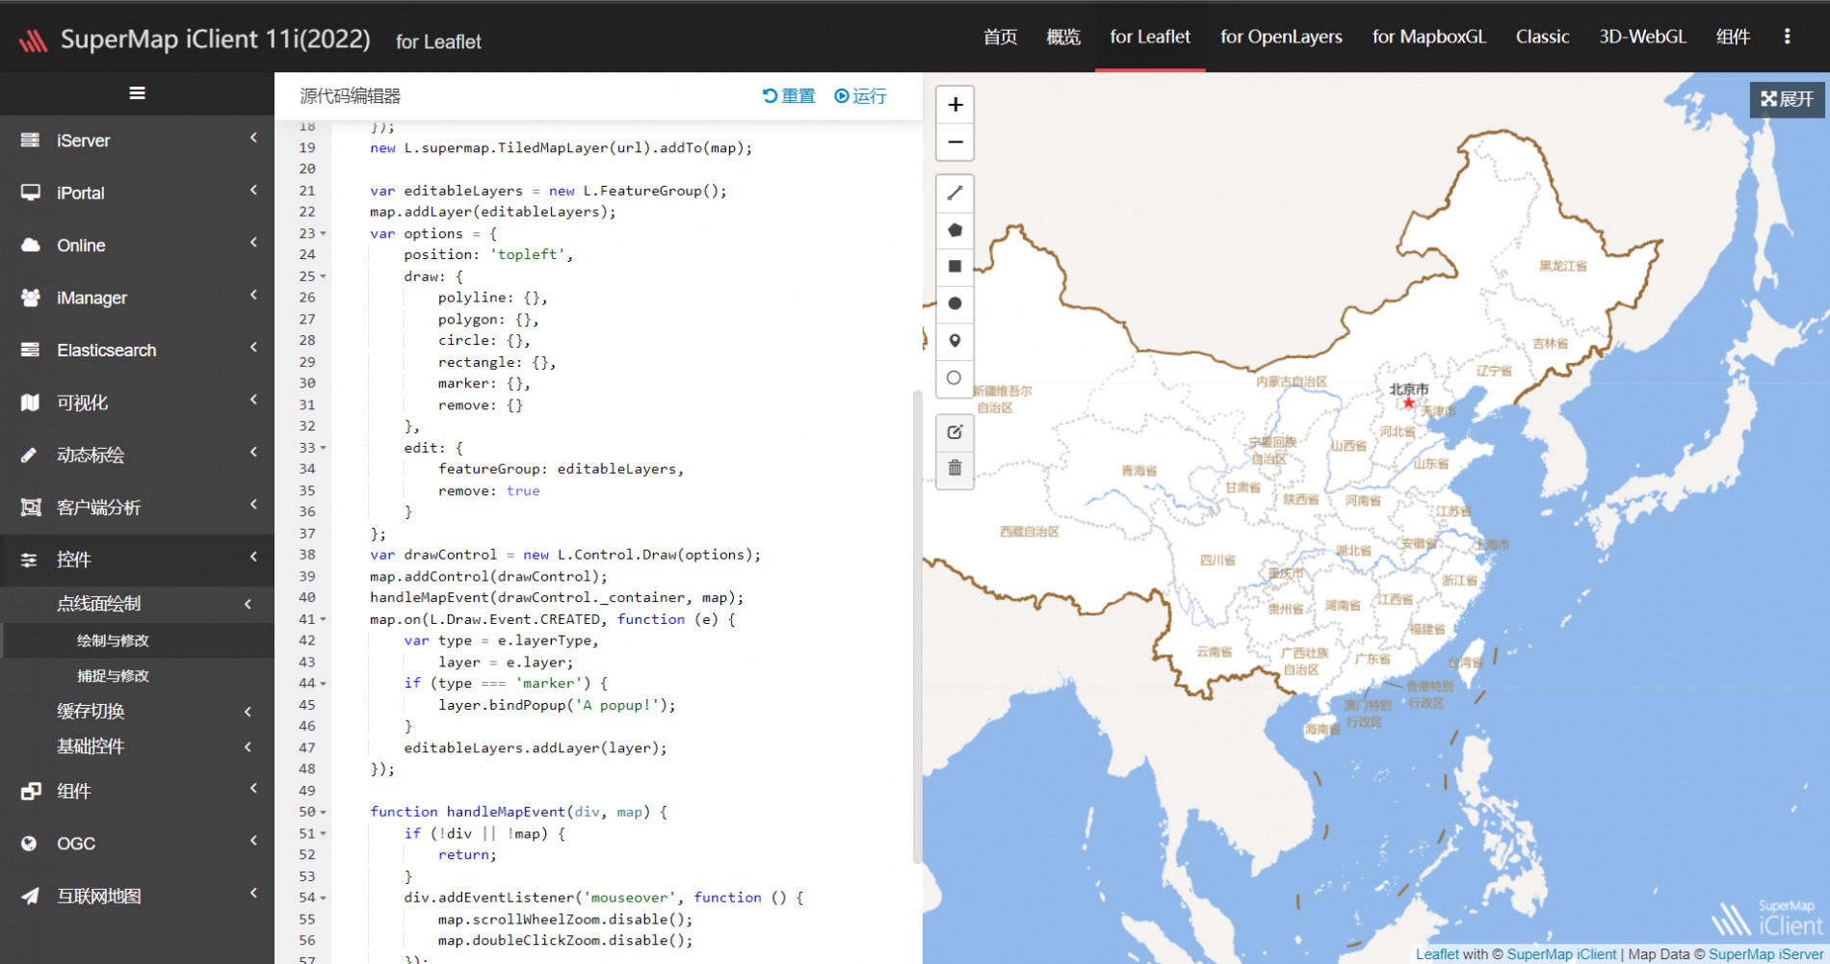Place cursor on code line 38
Viewport: 1830px width, 964px height.
[x=565, y=555]
